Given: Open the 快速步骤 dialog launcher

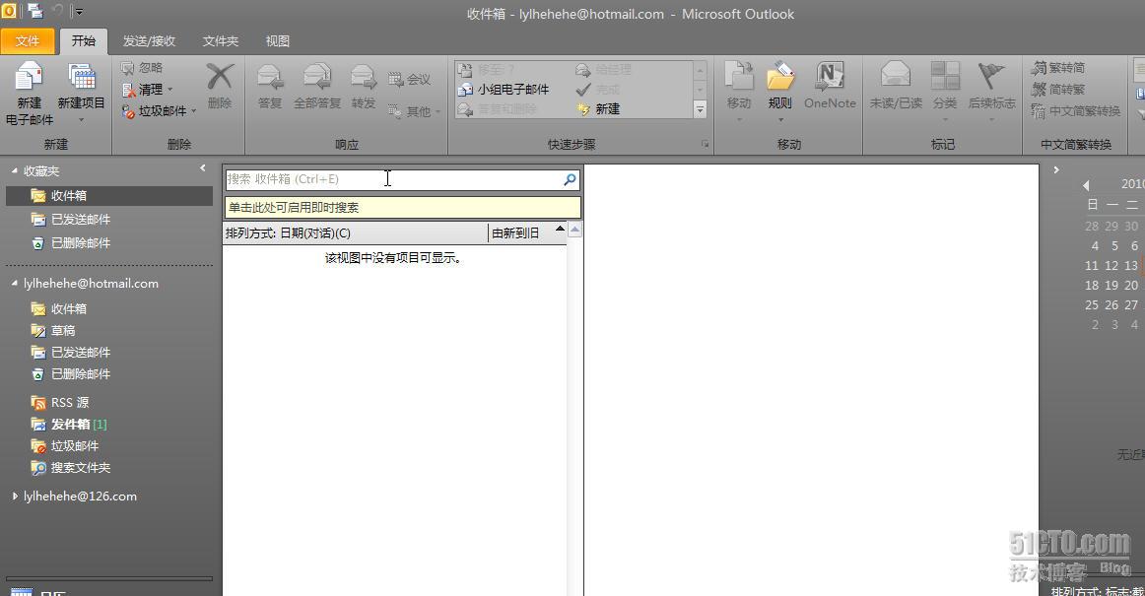Looking at the screenshot, I should [x=706, y=145].
